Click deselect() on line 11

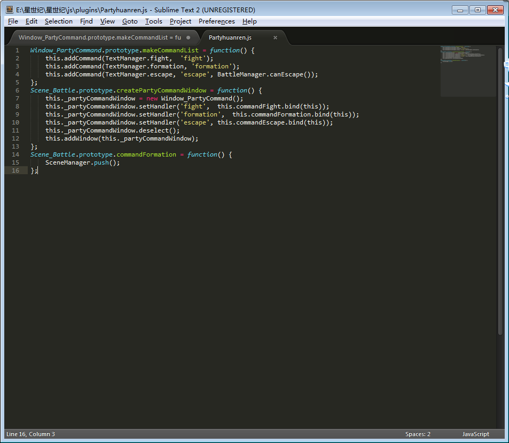(x=158, y=130)
